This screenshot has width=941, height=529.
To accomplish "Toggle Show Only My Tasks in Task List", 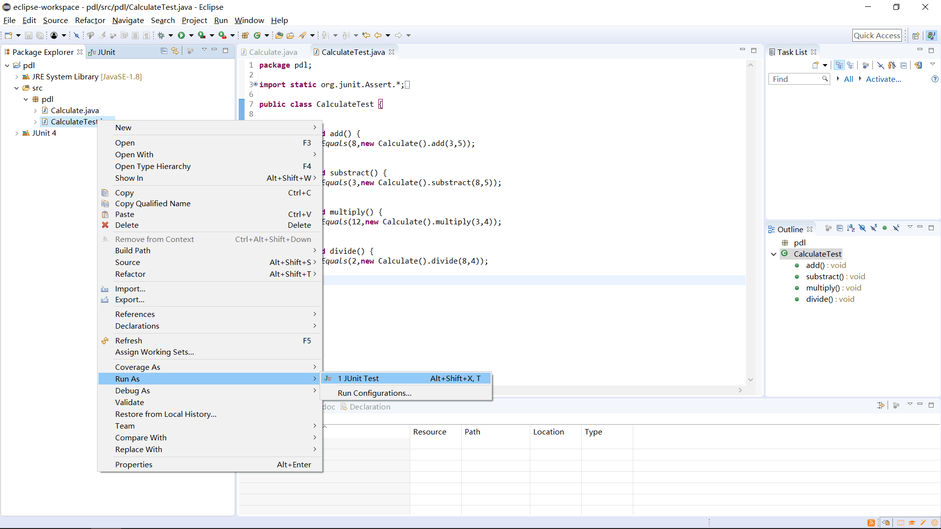I will (x=891, y=65).
